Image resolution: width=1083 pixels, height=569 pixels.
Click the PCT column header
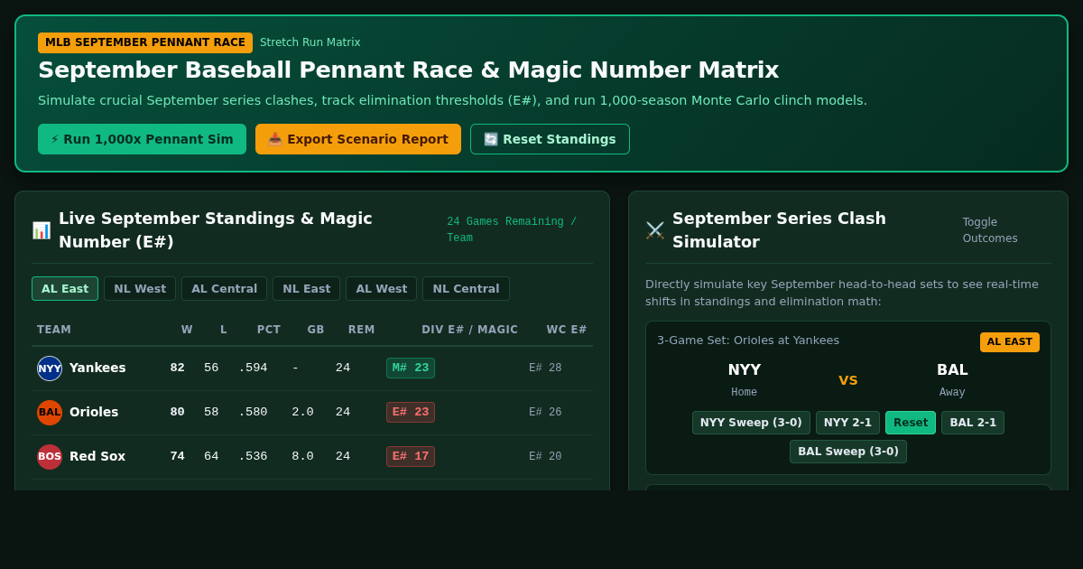pos(269,330)
